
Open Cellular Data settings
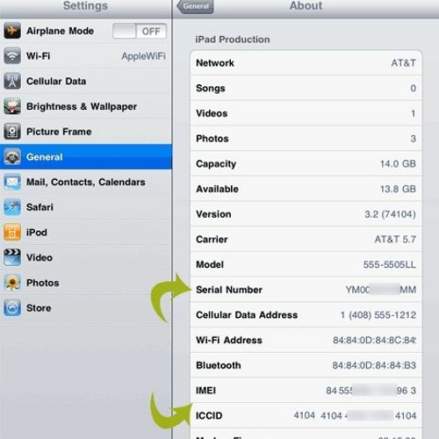(x=86, y=81)
